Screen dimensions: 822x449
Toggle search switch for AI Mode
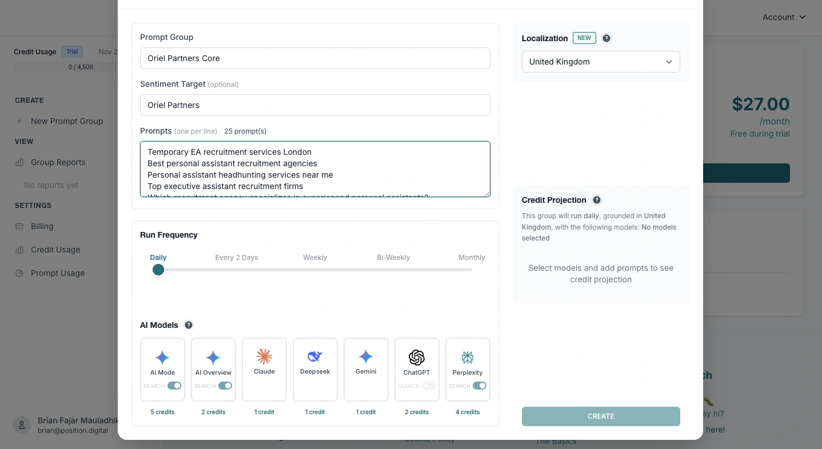click(x=174, y=386)
